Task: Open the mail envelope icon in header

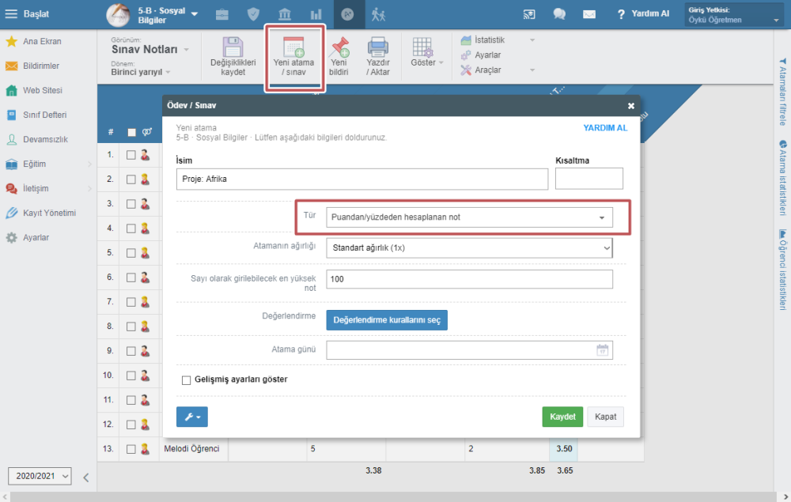Action: tap(589, 14)
